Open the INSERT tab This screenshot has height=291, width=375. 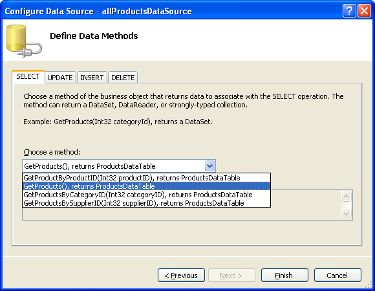[x=92, y=78]
